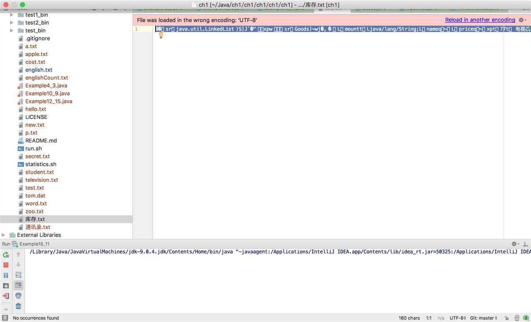Click the Up the stack trace arrow
This screenshot has height=322, width=531.
pos(18,254)
